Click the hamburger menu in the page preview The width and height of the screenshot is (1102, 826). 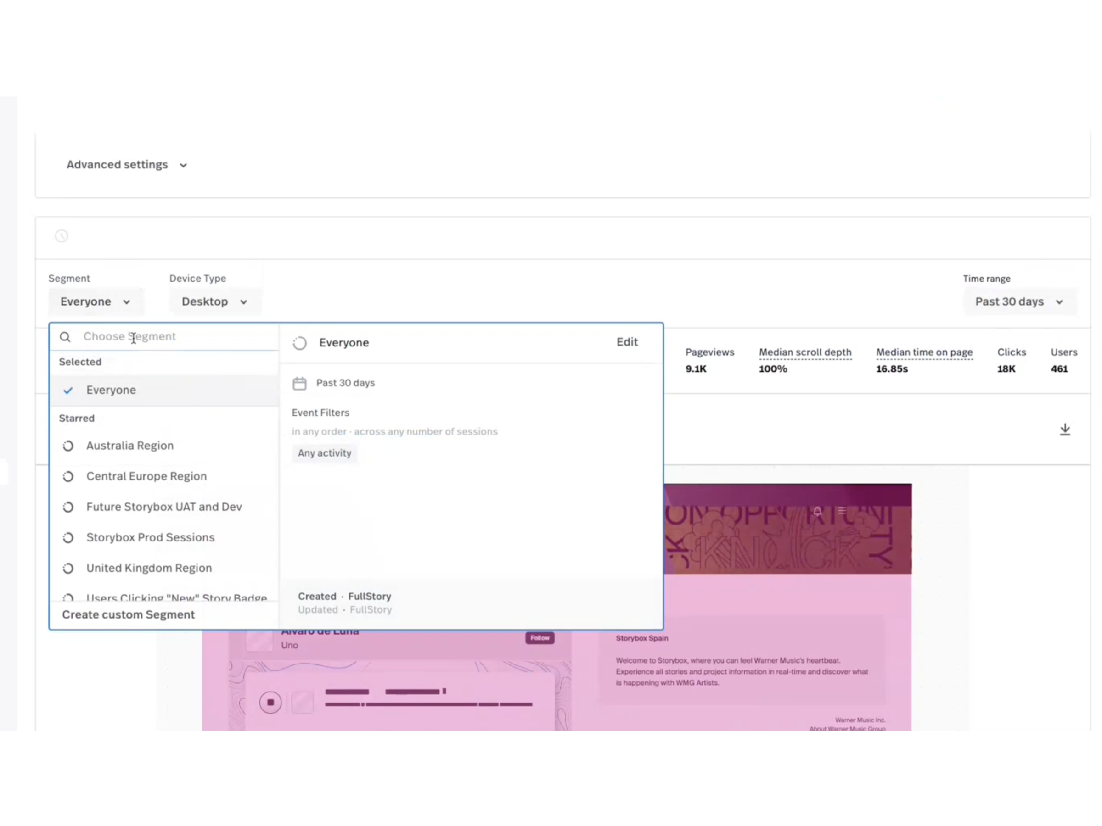point(842,510)
